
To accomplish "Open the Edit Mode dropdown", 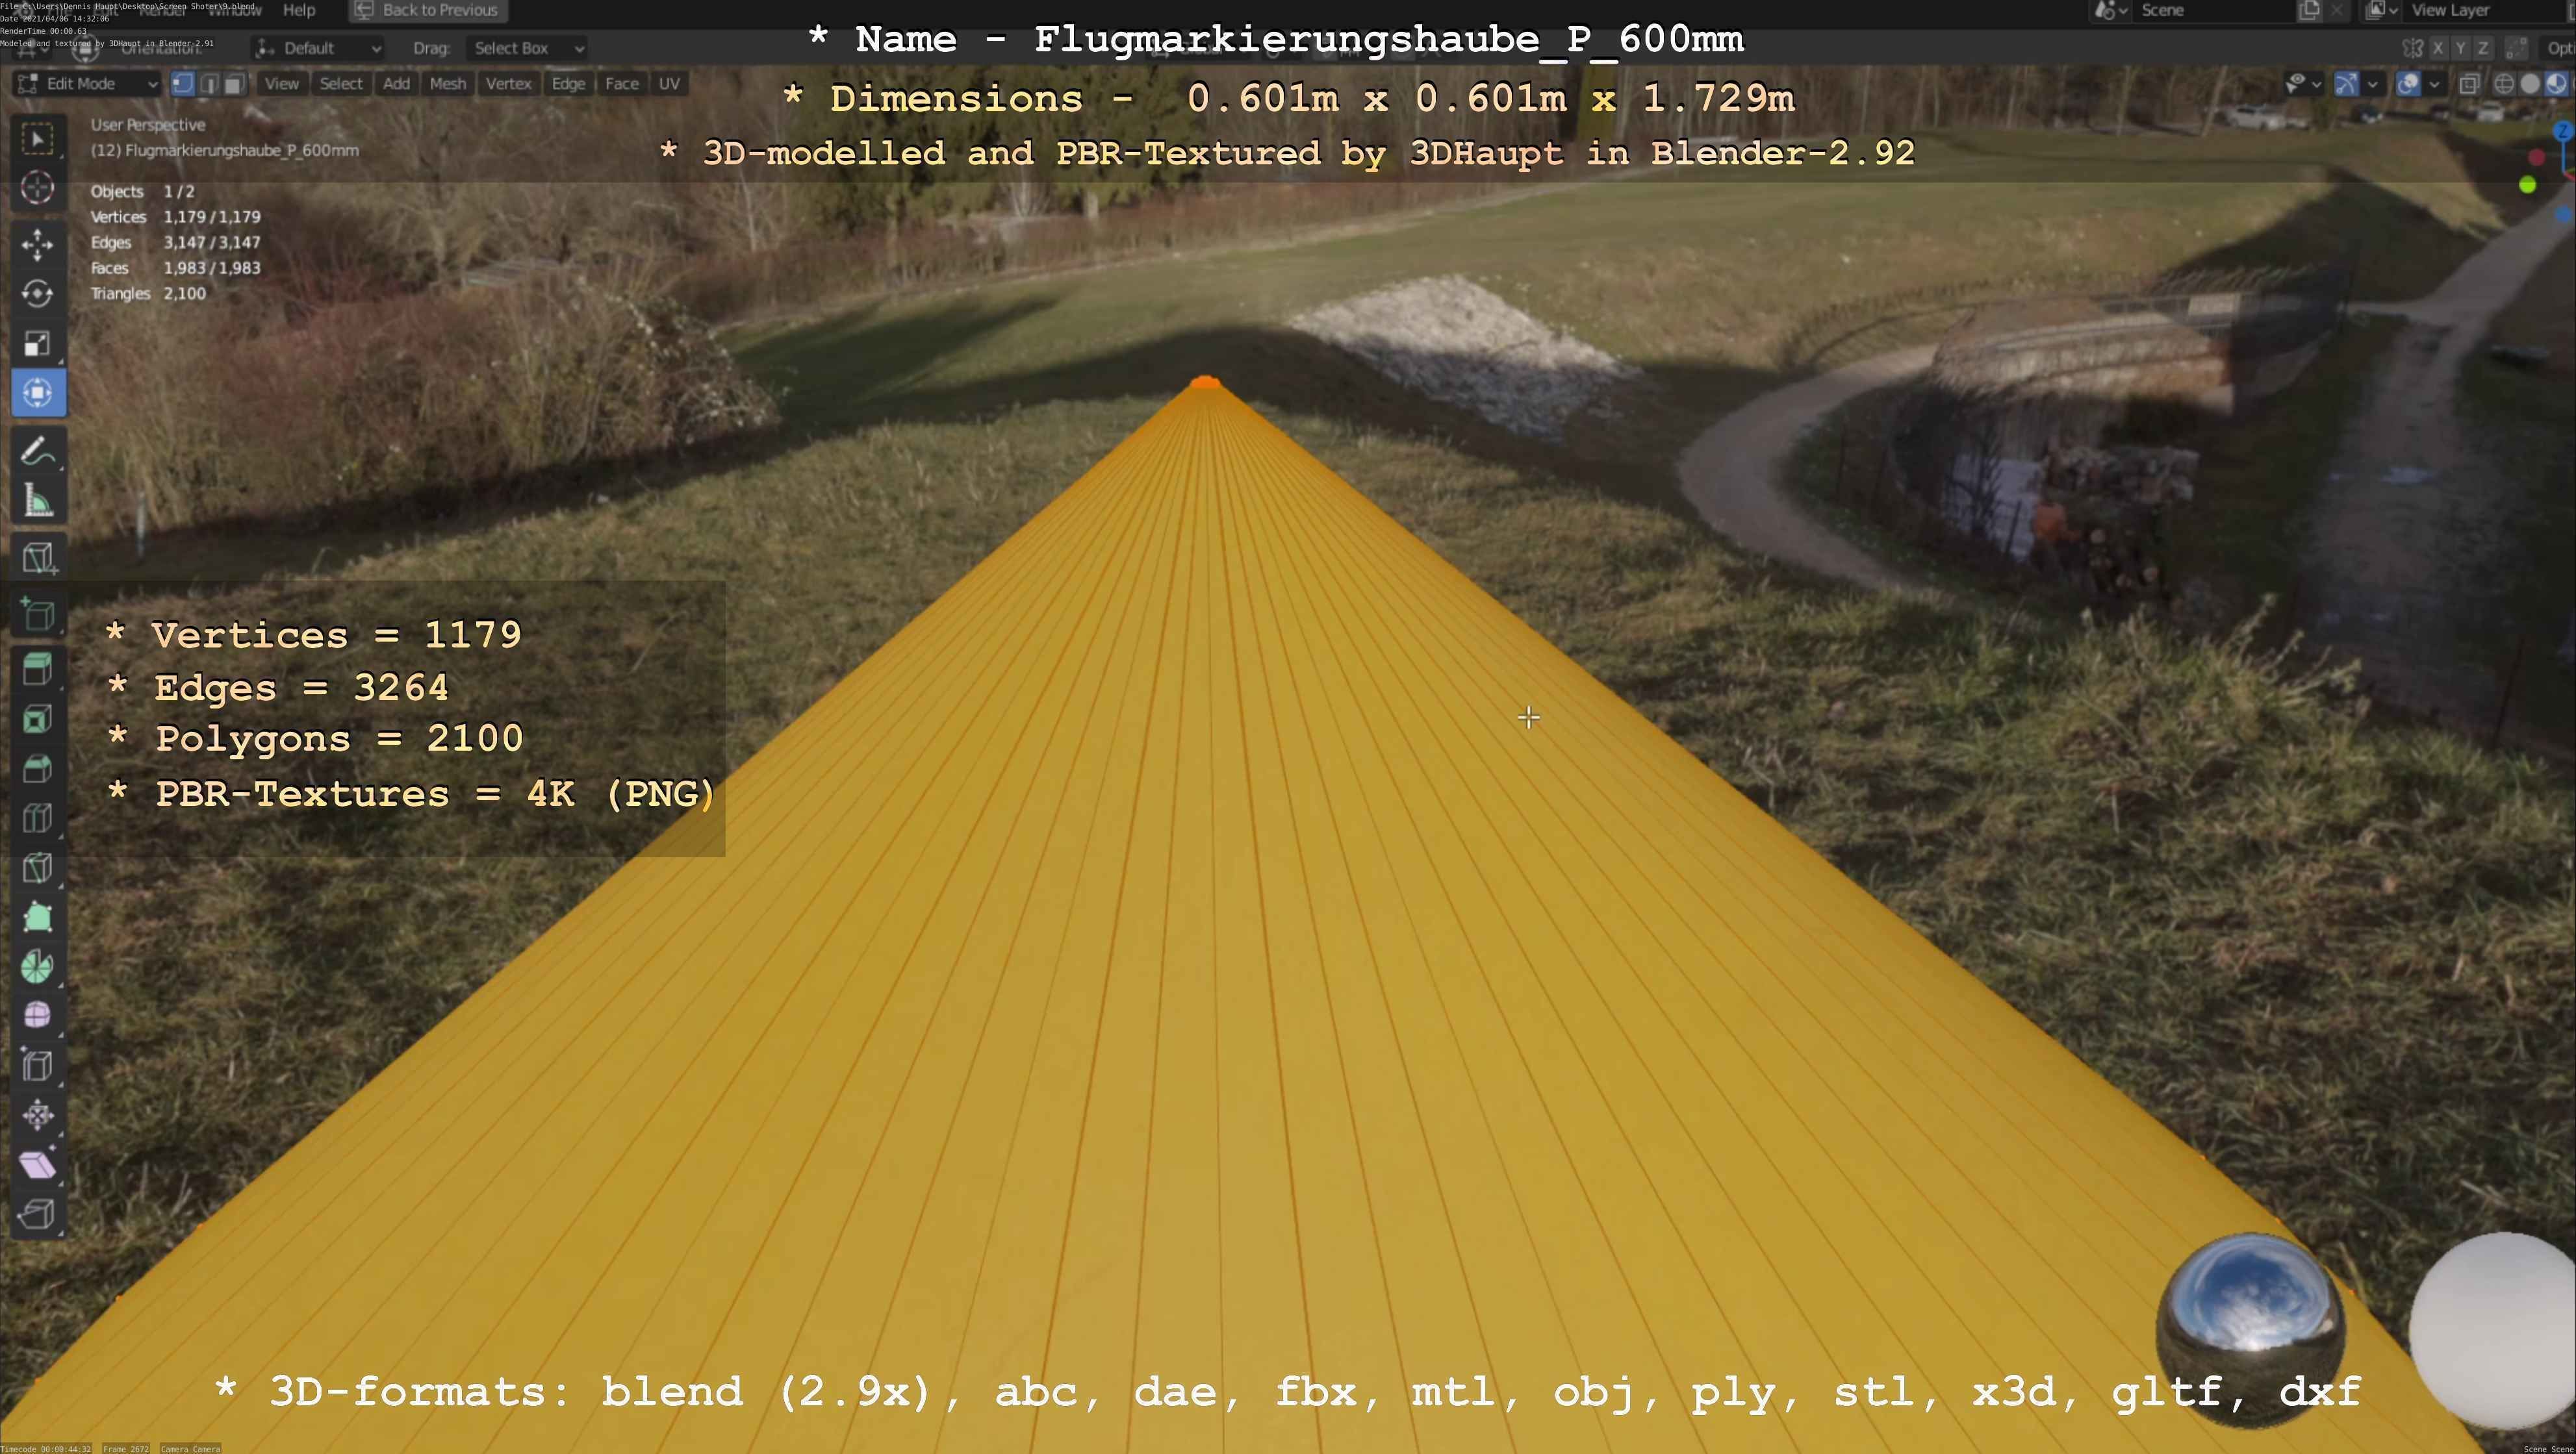I will pyautogui.click(x=88, y=84).
